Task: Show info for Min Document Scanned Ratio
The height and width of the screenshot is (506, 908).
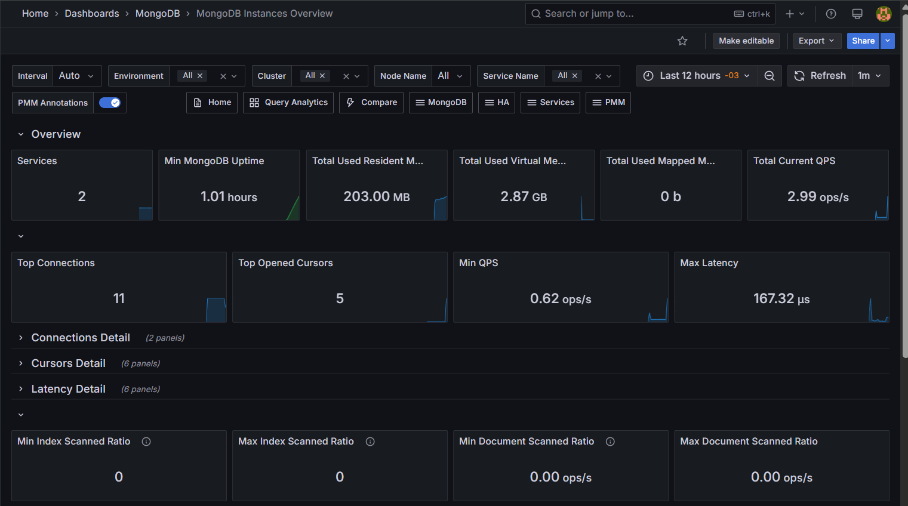Action: tap(610, 442)
